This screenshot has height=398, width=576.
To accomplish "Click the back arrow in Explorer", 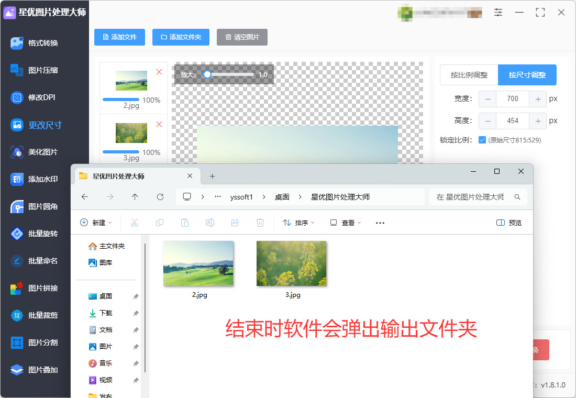I will pos(85,197).
